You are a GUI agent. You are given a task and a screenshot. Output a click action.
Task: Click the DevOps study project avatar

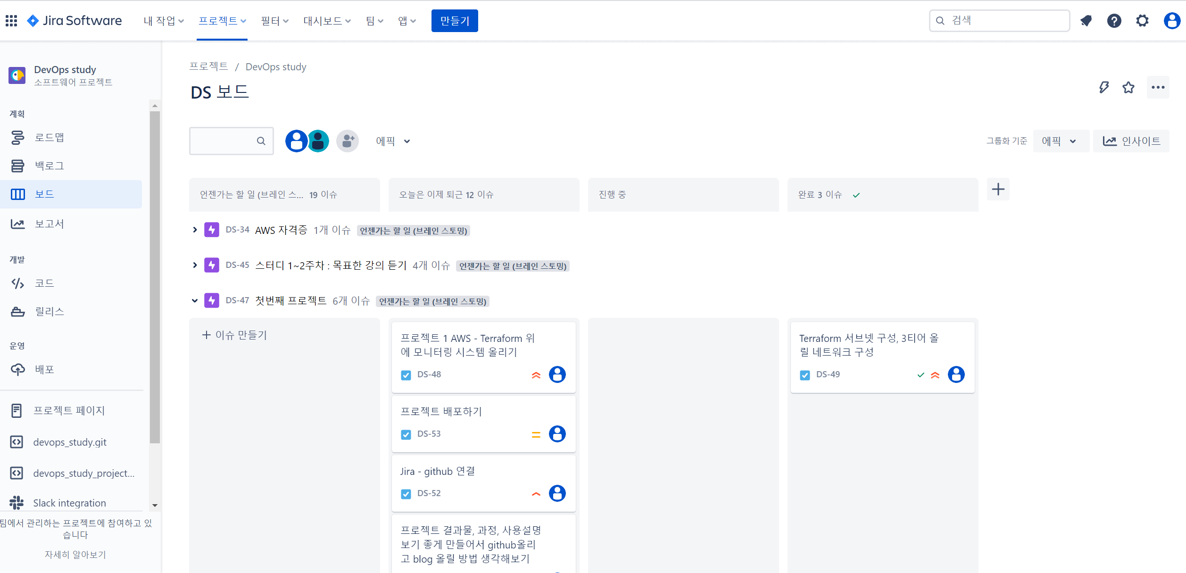click(x=17, y=75)
